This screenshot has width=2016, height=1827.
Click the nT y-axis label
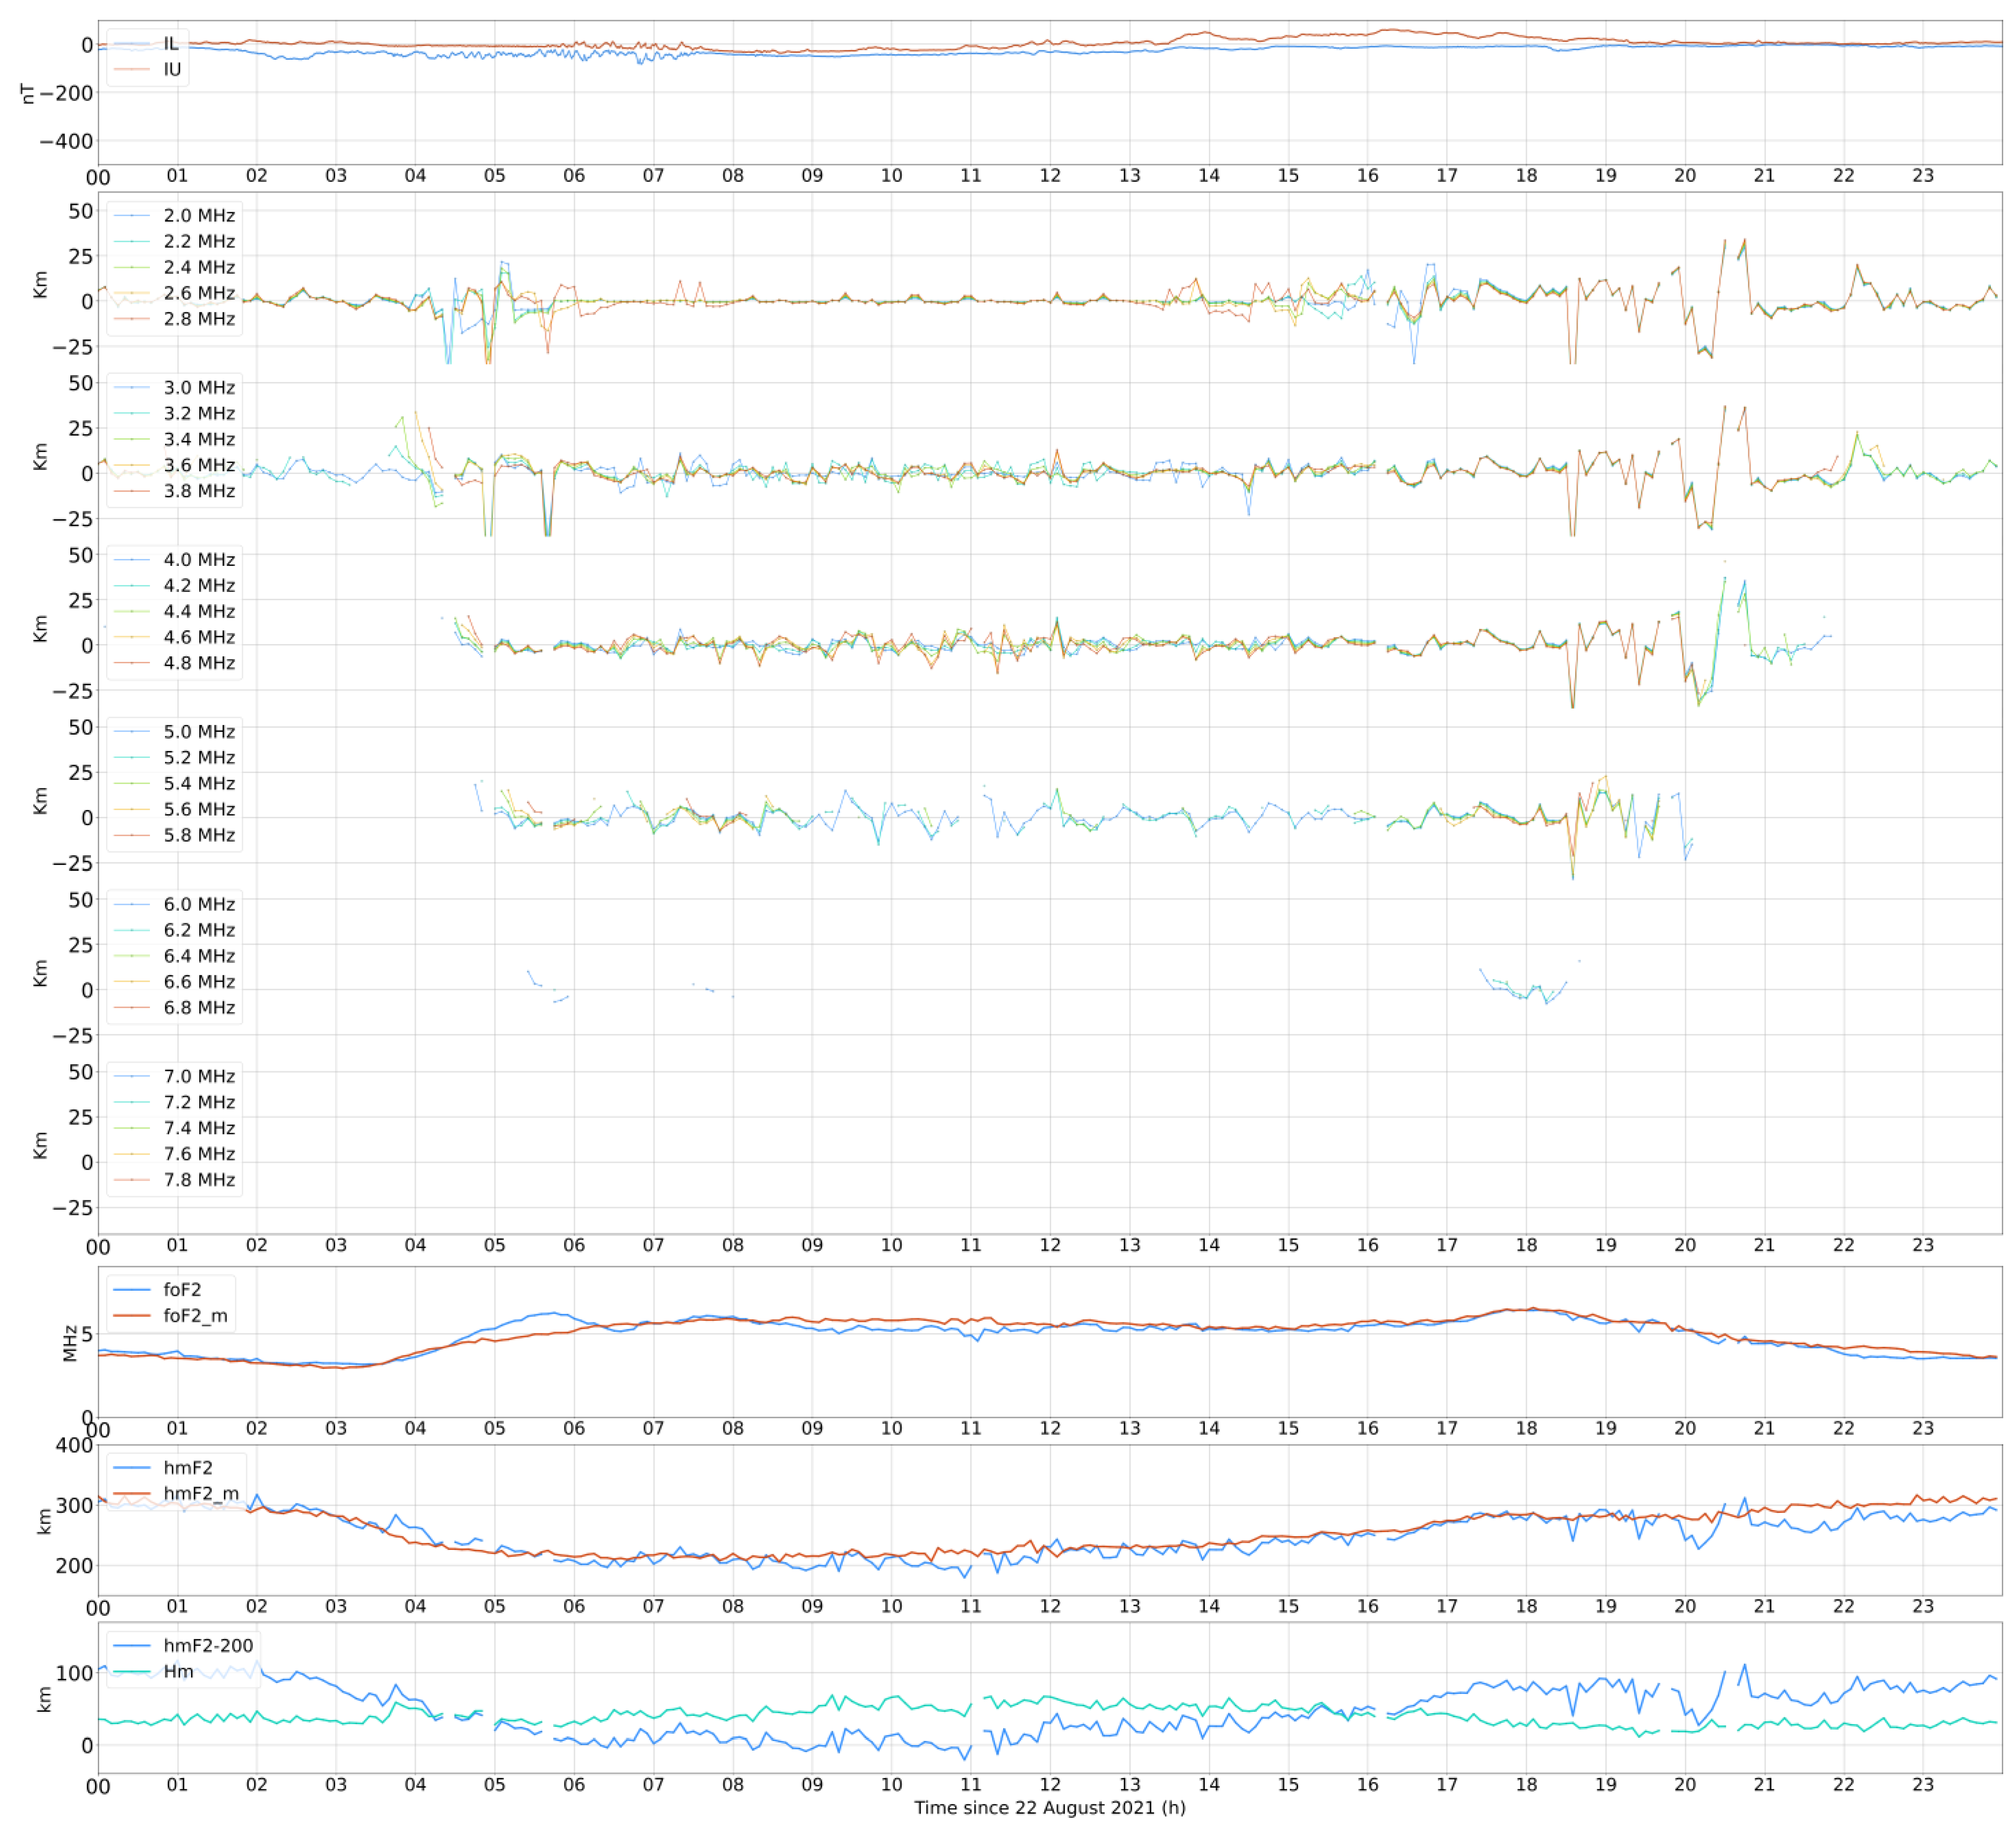[x=28, y=93]
